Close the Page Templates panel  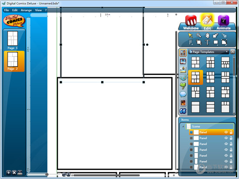point(232,52)
